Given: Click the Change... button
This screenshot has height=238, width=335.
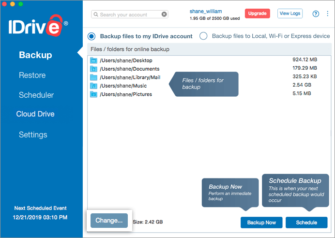Looking at the screenshot, I should [109, 221].
